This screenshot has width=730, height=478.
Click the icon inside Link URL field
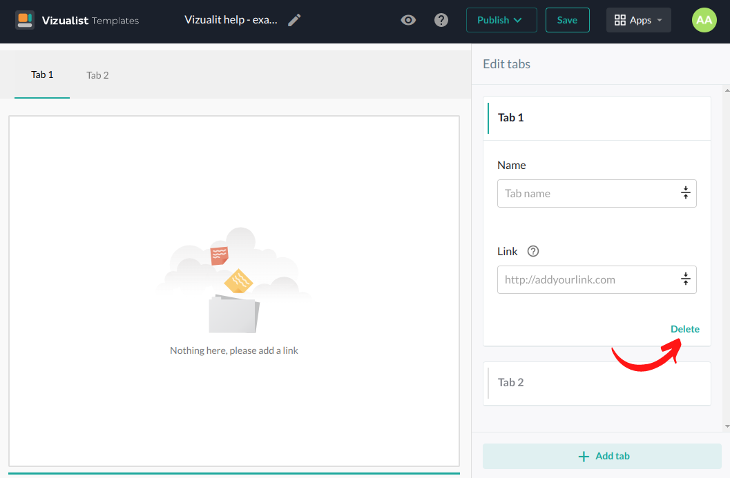tap(685, 279)
